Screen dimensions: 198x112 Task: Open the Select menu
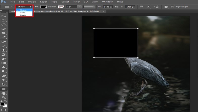coord(65,2)
